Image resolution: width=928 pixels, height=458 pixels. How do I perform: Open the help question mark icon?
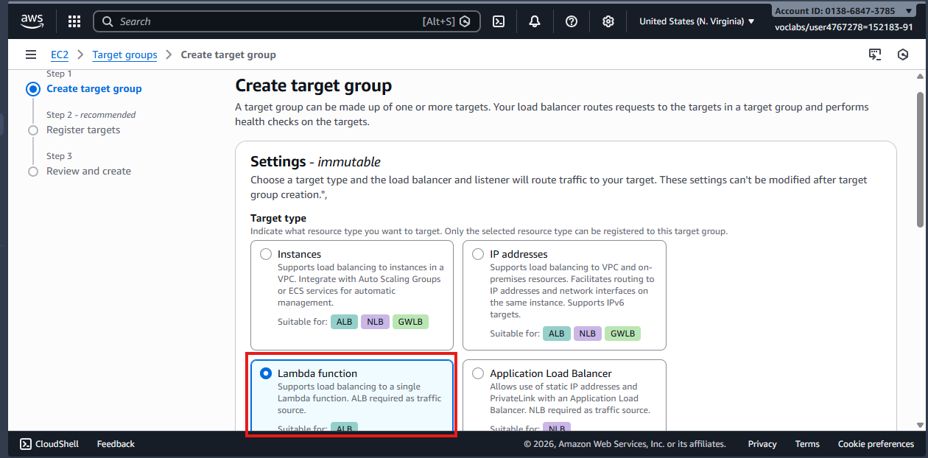click(572, 21)
